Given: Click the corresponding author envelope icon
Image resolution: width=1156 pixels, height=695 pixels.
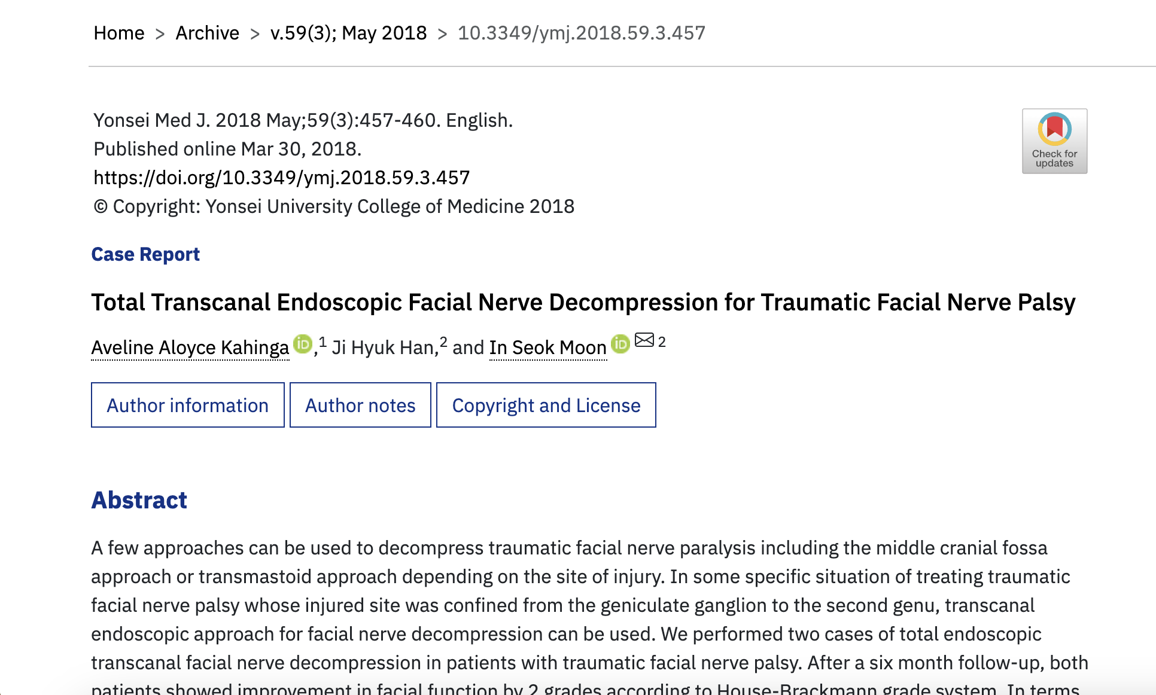Looking at the screenshot, I should click(644, 340).
